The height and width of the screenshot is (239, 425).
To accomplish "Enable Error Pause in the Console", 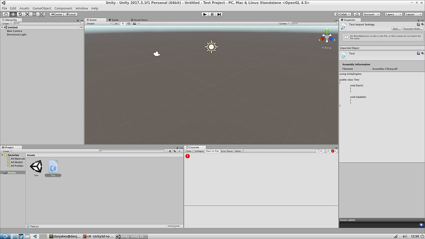I will coord(226,151).
